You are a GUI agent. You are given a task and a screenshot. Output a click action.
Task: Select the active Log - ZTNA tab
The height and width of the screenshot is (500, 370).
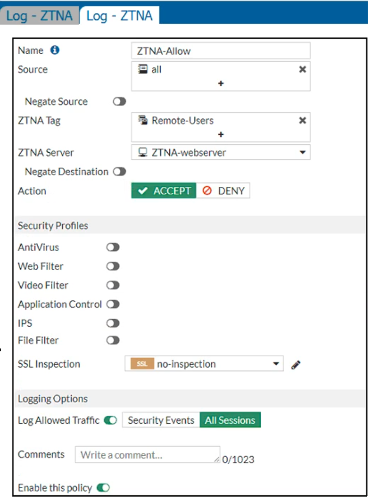pyautogui.click(x=119, y=16)
